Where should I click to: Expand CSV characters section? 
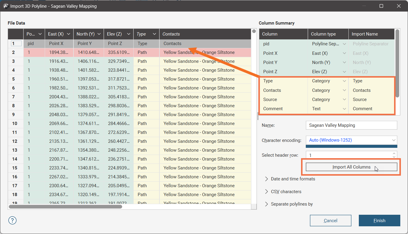266,192
